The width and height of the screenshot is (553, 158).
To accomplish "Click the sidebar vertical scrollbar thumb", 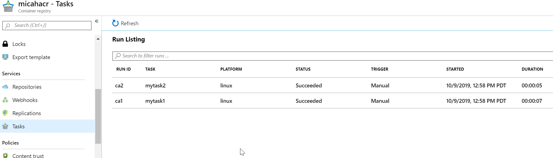I will 98,116.
